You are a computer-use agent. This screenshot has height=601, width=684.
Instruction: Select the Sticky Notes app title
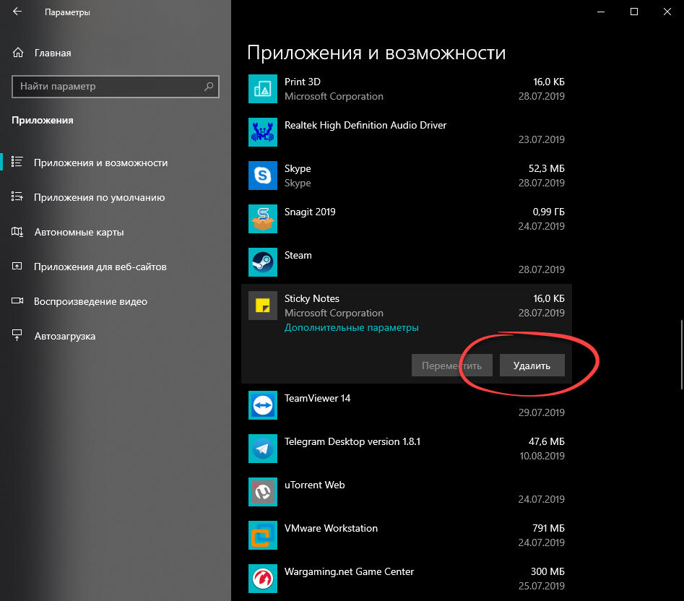tap(311, 299)
